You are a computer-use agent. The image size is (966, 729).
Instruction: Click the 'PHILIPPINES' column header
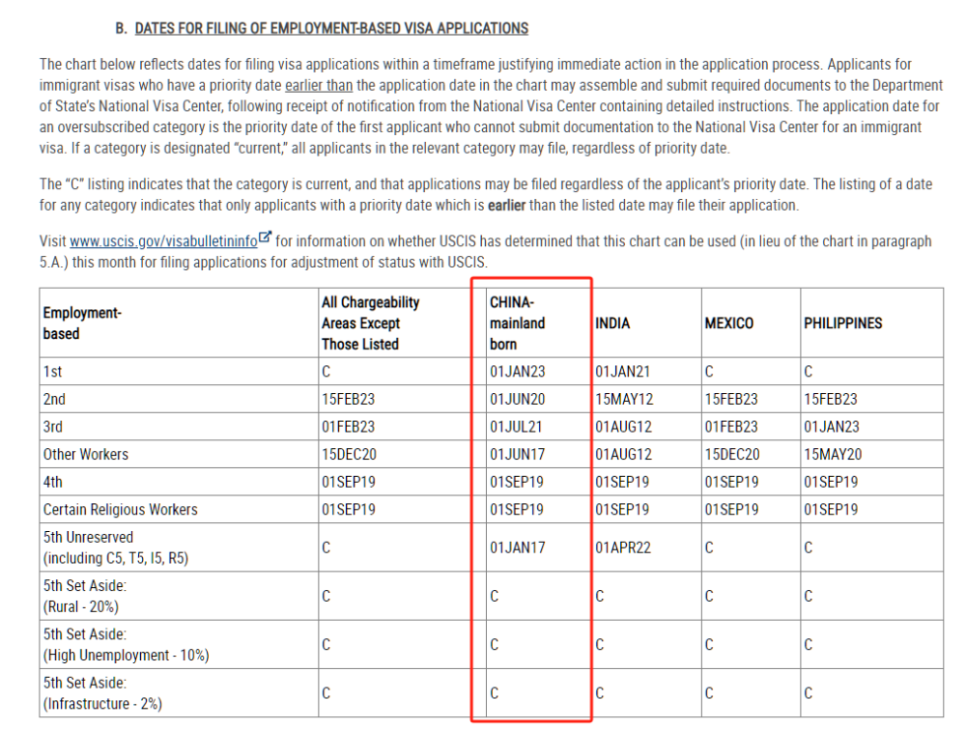pyautogui.click(x=842, y=323)
